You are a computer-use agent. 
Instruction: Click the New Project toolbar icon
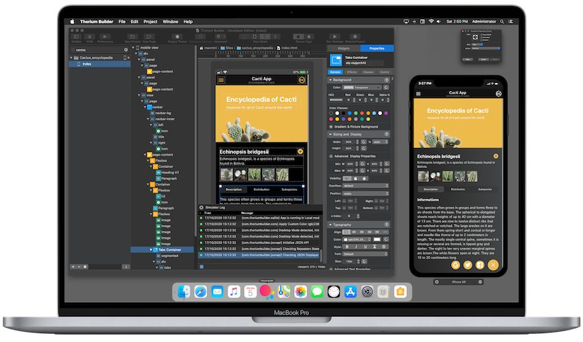(133, 37)
